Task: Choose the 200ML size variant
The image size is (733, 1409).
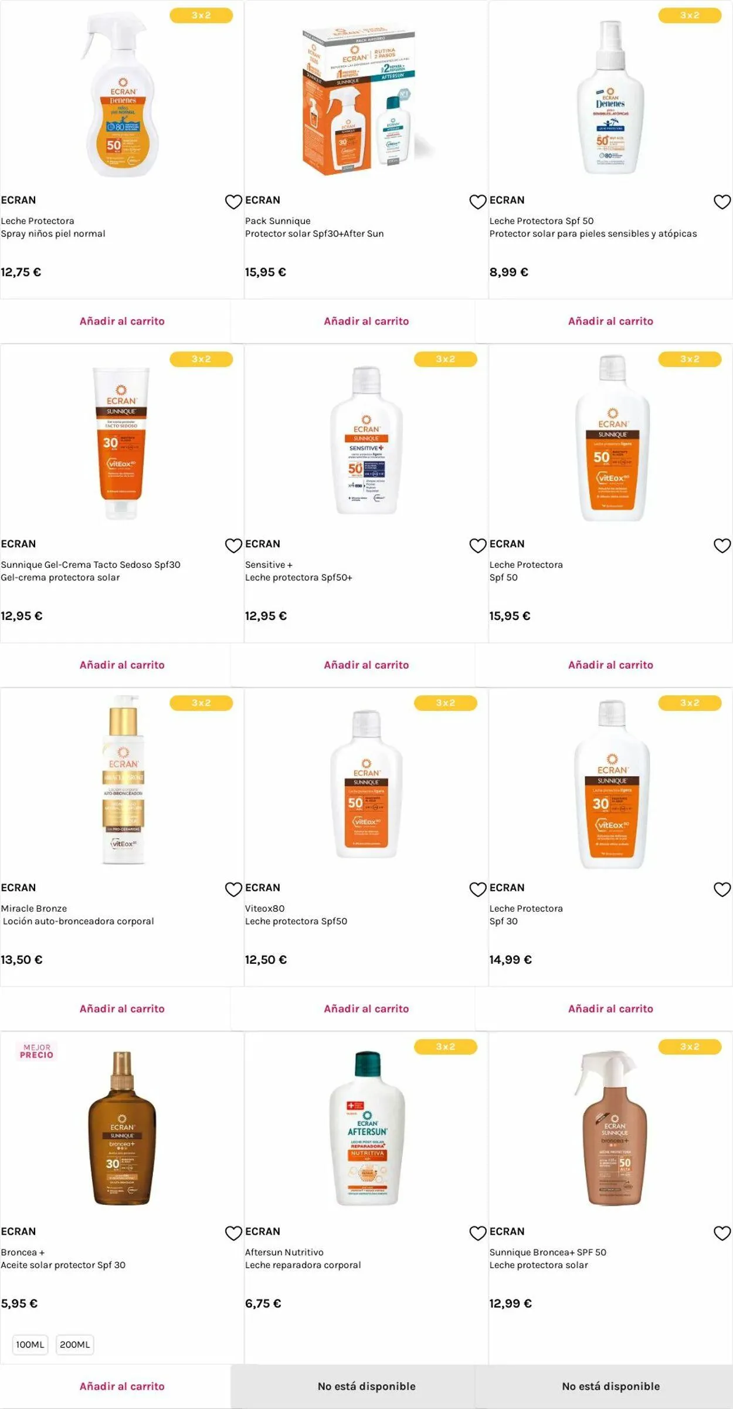Action: 75,1344
